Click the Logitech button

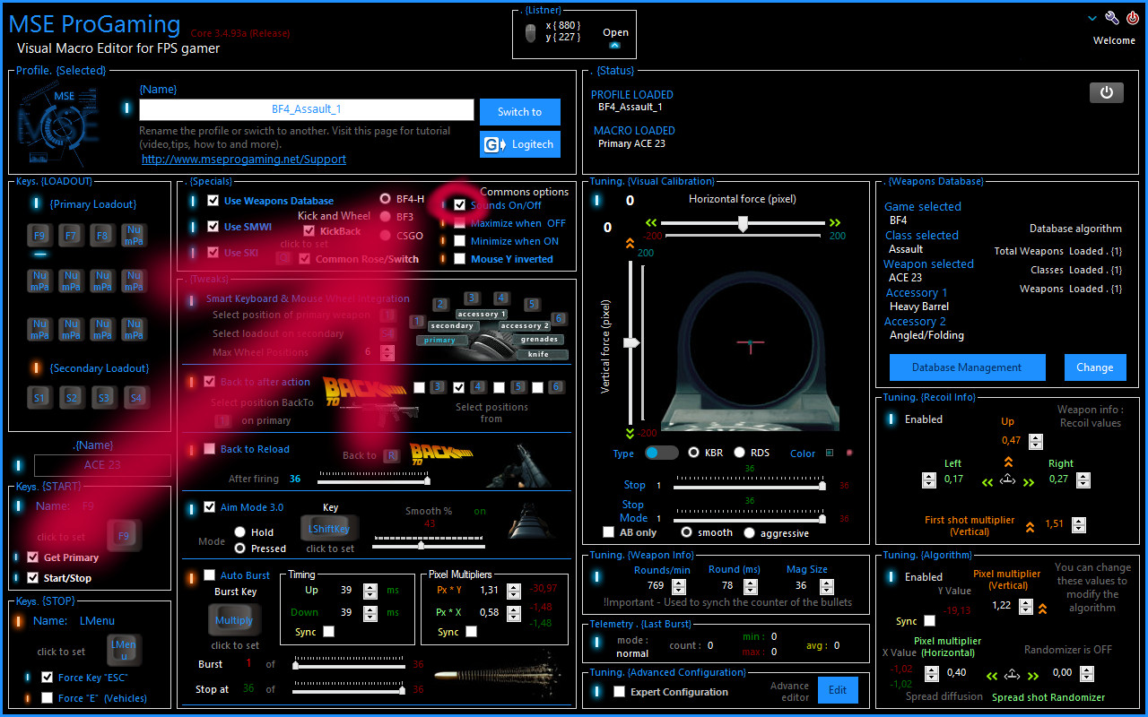[x=520, y=144]
